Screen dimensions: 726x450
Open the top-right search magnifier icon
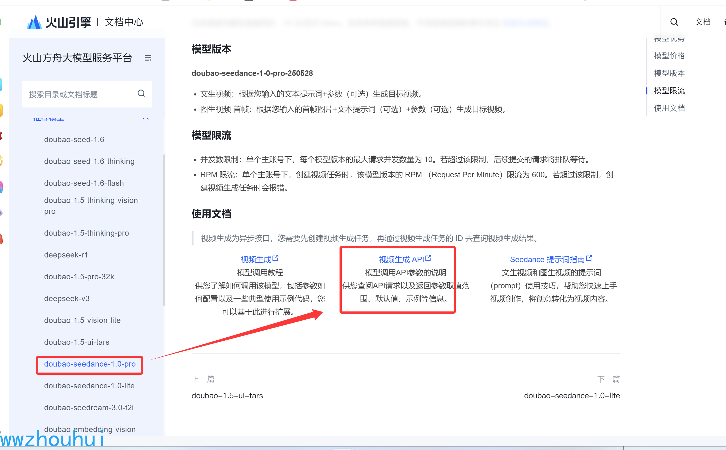click(x=674, y=22)
